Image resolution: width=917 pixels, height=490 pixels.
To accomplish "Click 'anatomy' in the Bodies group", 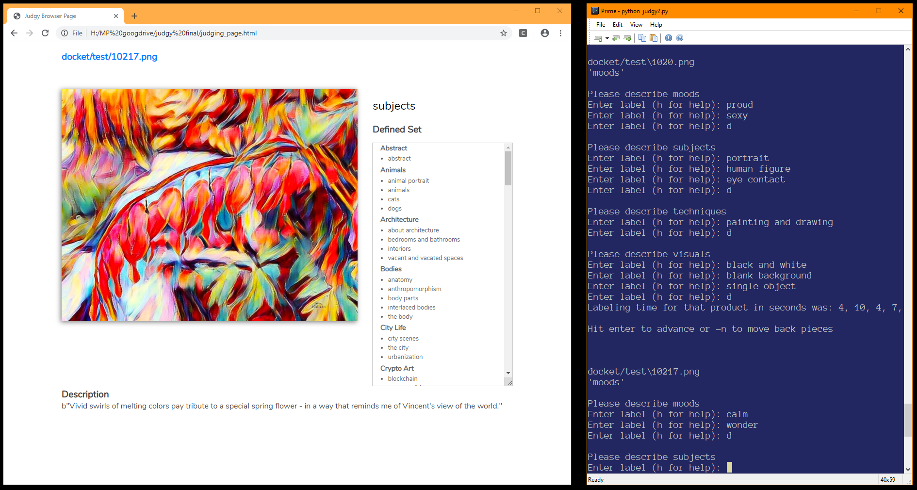I will click(x=400, y=280).
